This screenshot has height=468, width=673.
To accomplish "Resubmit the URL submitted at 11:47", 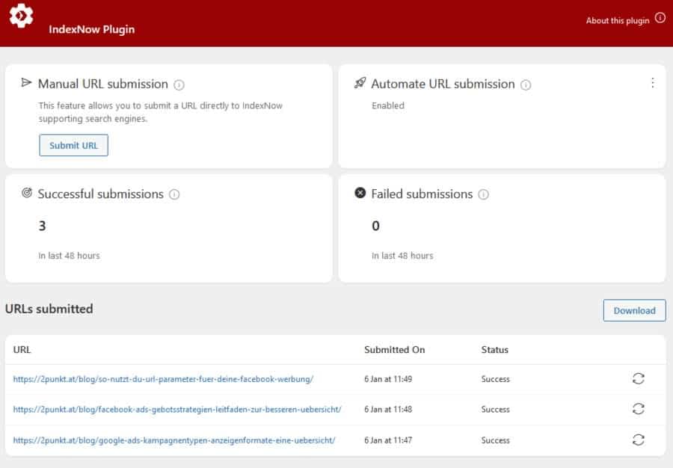I will 639,440.
